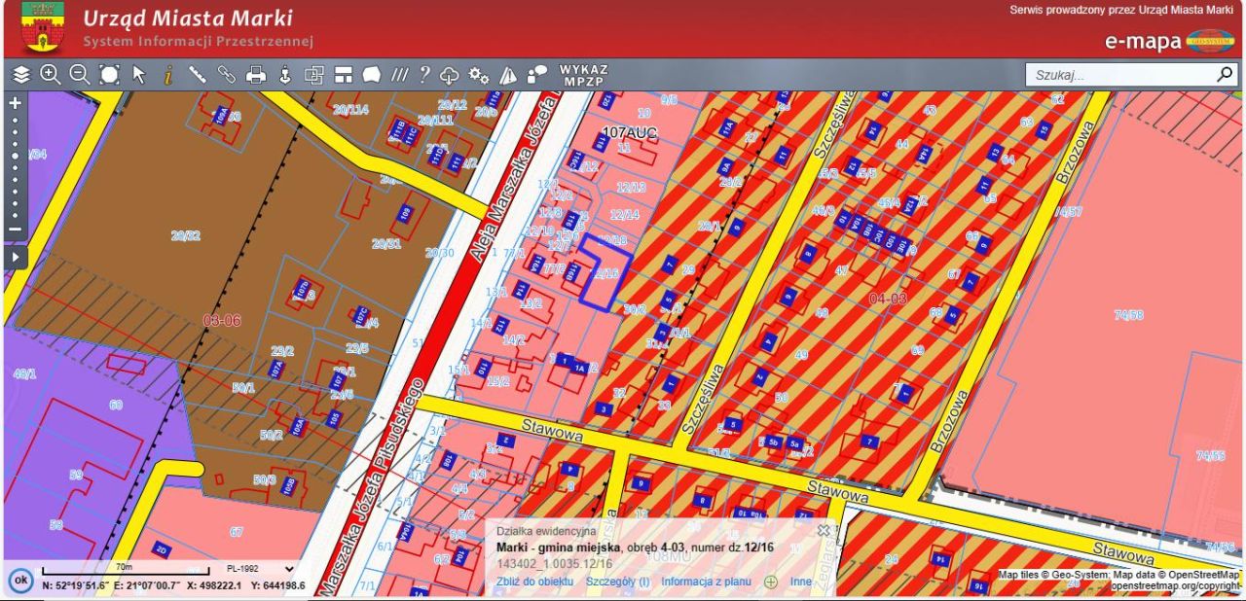Screen dimensions: 1246x601
Task: Open Szczegóły (I) details link
Action: tap(617, 583)
